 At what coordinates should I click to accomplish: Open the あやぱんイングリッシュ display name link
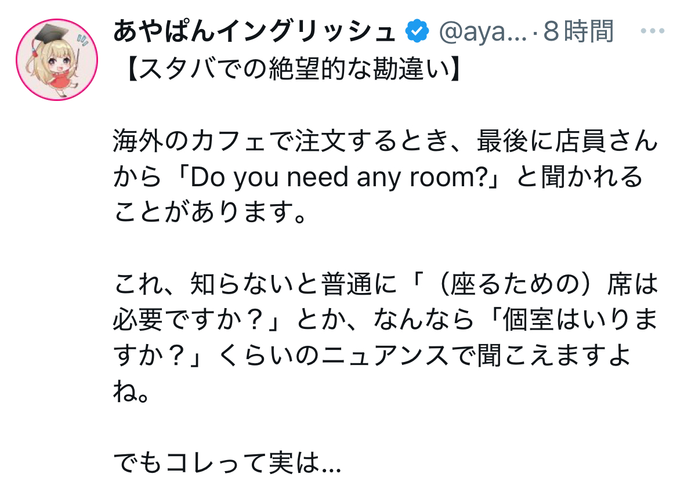coord(254,31)
